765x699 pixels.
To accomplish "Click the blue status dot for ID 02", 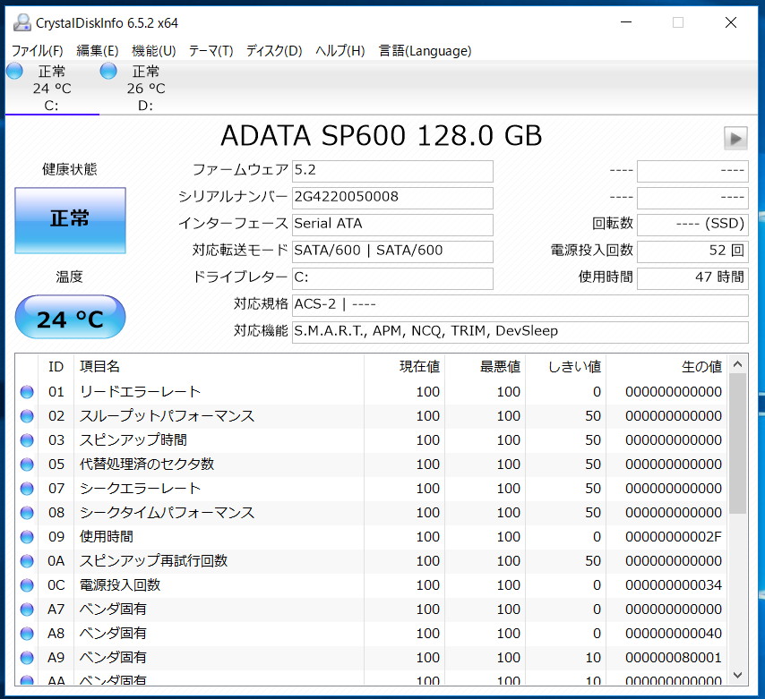I will tap(27, 416).
